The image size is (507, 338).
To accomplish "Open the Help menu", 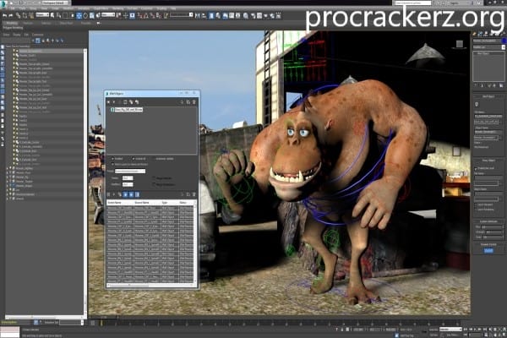I will coord(173,8).
